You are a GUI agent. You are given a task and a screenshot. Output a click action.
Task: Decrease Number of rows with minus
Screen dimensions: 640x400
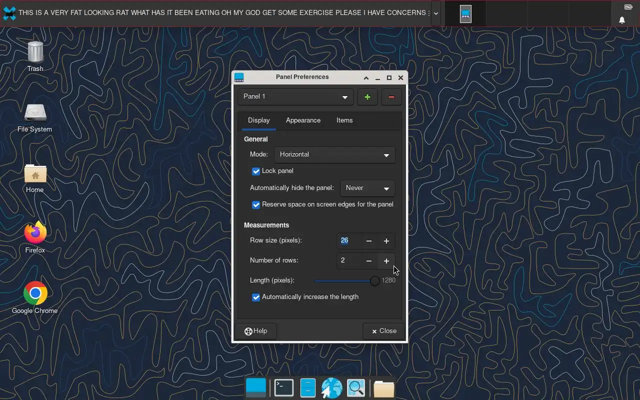point(369,261)
